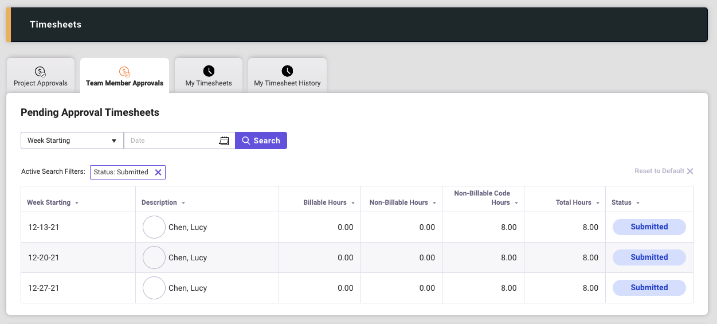
Task: Click the Search button
Action: pyautogui.click(x=261, y=140)
